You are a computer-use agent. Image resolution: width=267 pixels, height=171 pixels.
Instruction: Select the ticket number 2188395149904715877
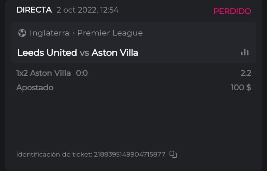click(x=129, y=154)
